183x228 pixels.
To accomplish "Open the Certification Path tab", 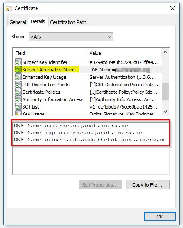I will click(68, 22).
